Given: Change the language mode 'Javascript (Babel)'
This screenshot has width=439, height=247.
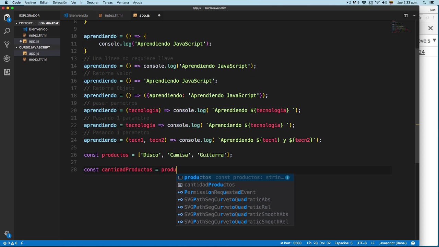Looking at the screenshot, I should pos(392,243).
